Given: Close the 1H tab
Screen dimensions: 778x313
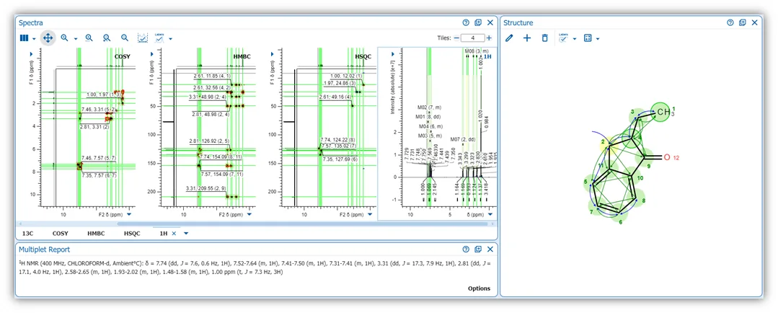Looking at the screenshot, I should 174,233.
